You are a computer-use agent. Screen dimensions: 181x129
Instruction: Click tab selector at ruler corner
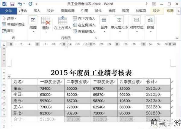click(4, 44)
